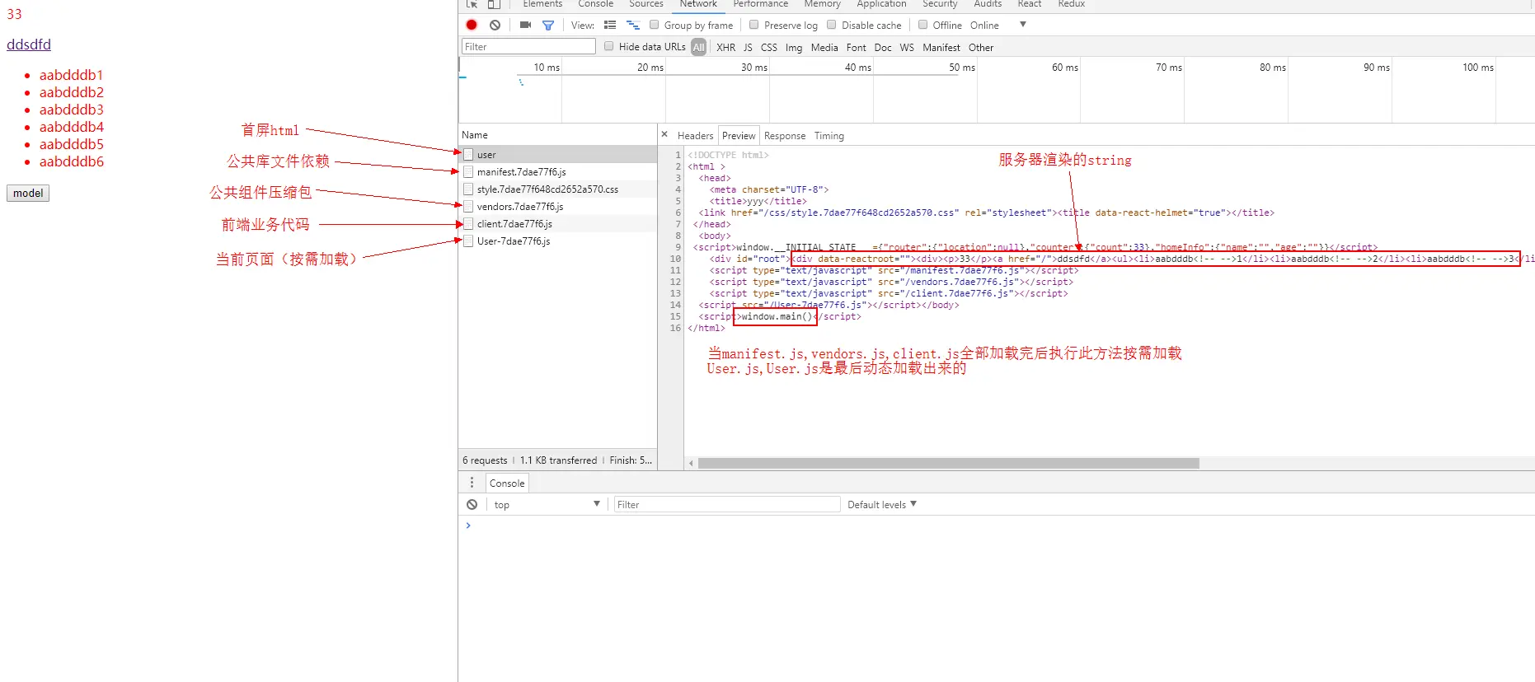Screen dimensions: 1535x682
Task: Filter requests by WS
Action: click(x=907, y=47)
